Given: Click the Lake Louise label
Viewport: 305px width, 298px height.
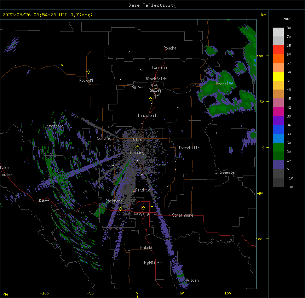Looking at the screenshot, I should pyautogui.click(x=6, y=171).
